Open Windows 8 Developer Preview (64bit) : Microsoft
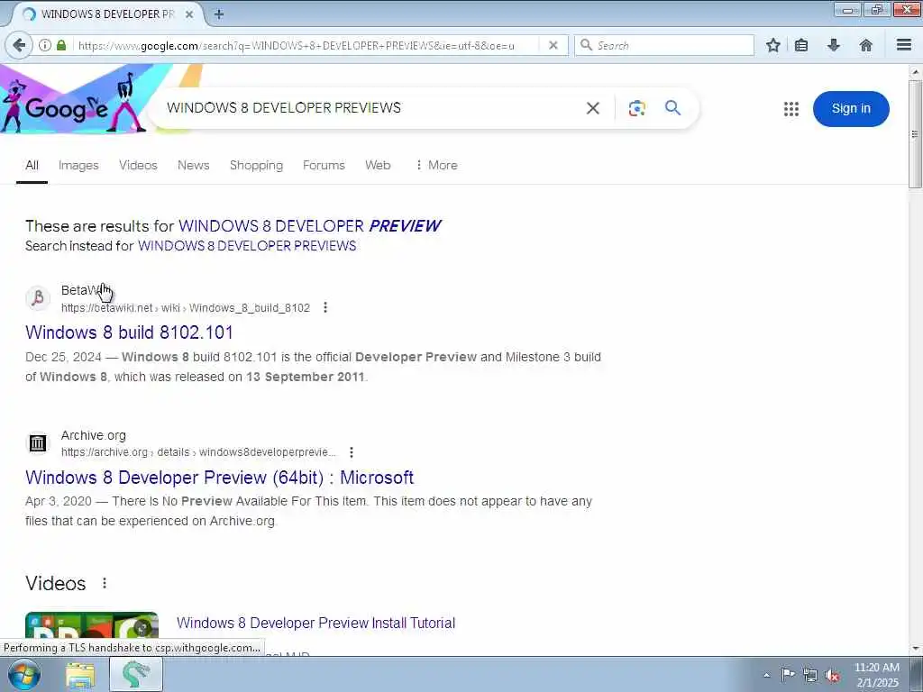923x692 pixels. point(220,478)
